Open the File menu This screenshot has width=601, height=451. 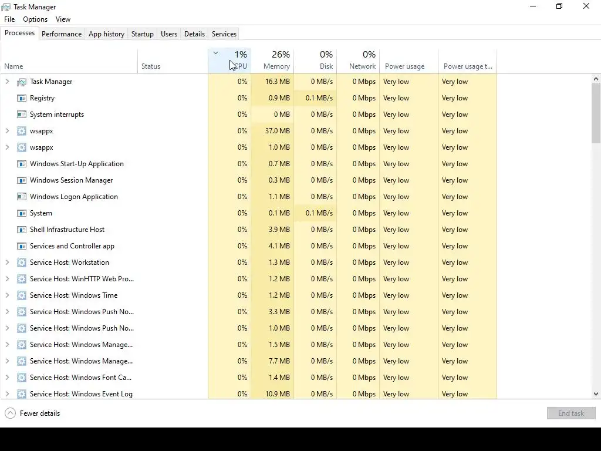pyautogui.click(x=9, y=19)
